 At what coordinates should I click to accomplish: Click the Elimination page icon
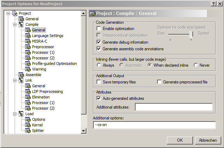click(x=28, y=97)
